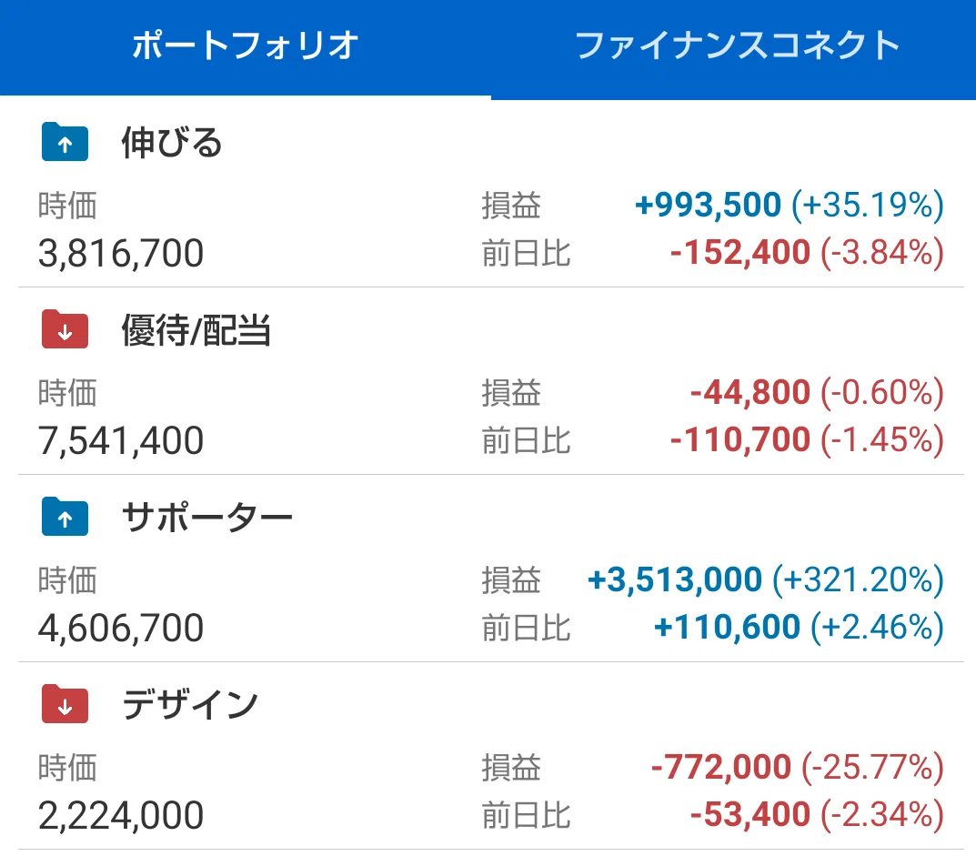Screen dimensions: 976x856
Task: Tap the +110,600 day change
Action: click(x=727, y=627)
